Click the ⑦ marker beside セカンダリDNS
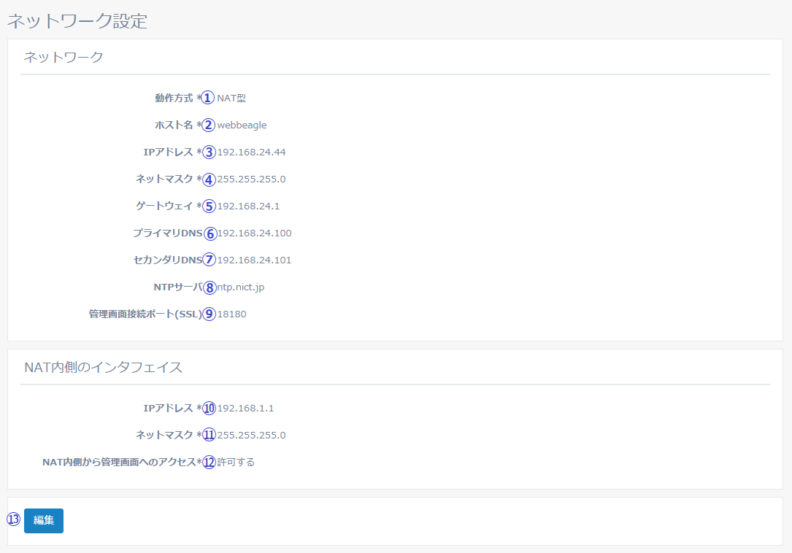Image resolution: width=792 pixels, height=553 pixels. (x=209, y=260)
